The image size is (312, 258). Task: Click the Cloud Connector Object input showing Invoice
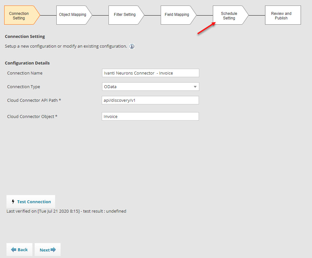[x=150, y=116]
